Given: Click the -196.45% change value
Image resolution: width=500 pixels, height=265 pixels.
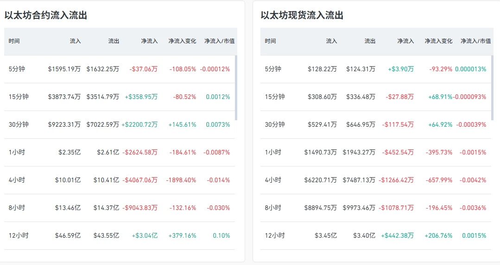Looking at the screenshot, I should (439, 208).
